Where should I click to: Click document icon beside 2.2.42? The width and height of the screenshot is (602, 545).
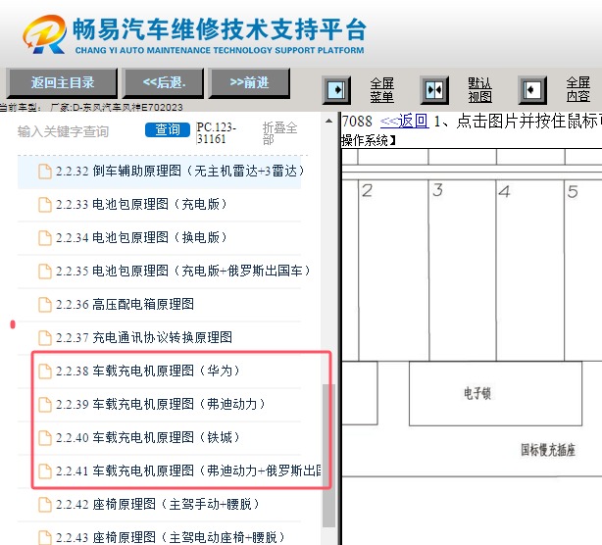point(45,504)
